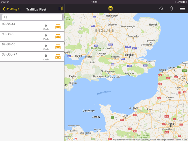This screenshot has width=188, height=141.
Task: Select vehicle 99-88-44
Action: point(32,26)
